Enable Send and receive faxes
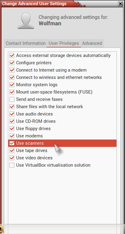 [x=12, y=99]
